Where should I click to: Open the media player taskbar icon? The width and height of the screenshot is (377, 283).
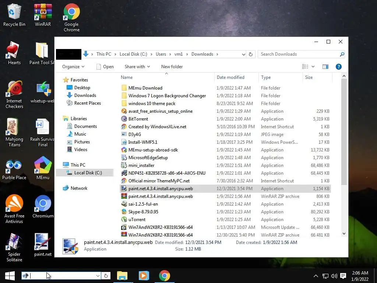[x=144, y=276]
